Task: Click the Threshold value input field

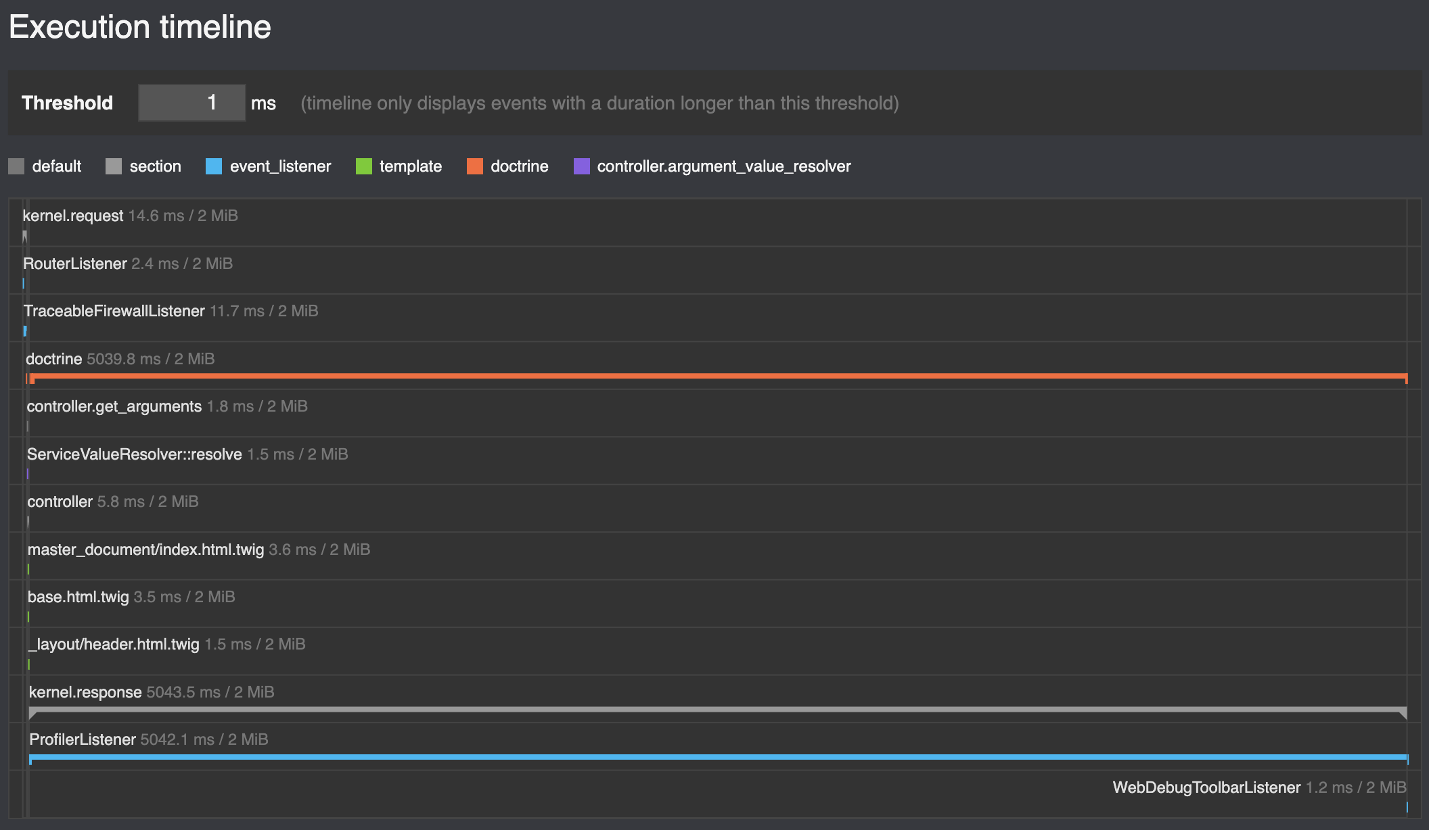Action: pos(191,103)
